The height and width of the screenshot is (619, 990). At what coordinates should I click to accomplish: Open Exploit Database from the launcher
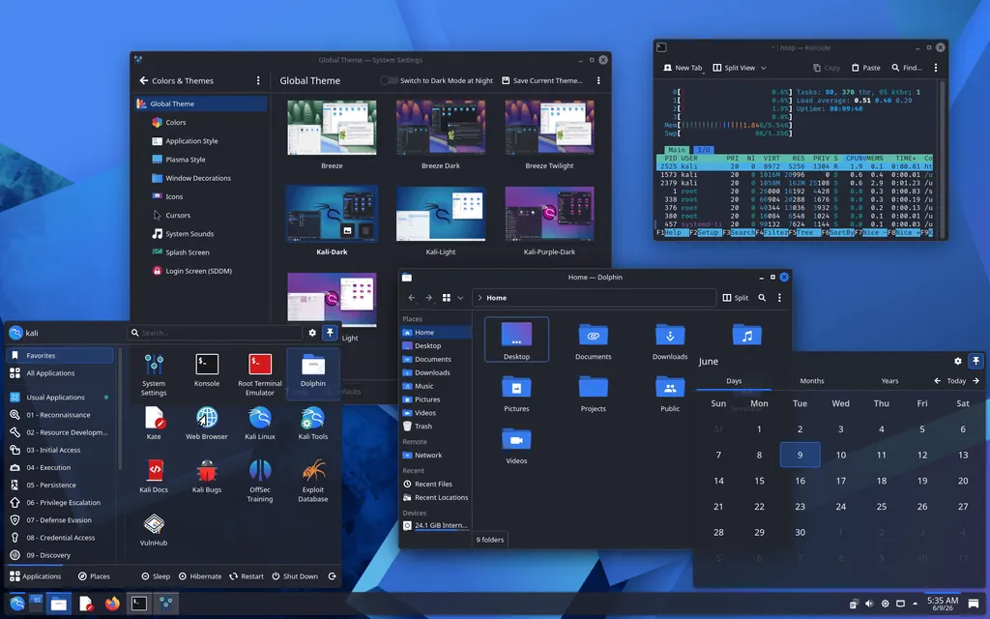click(x=312, y=480)
